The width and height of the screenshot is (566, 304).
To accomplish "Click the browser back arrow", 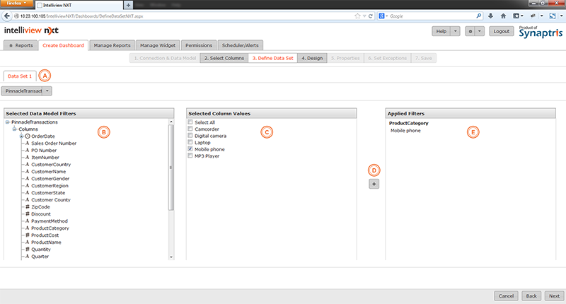I will point(6,15).
